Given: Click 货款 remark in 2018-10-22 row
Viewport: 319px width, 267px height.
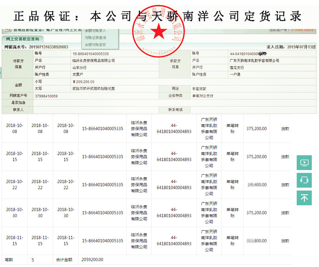Looking at the screenshot, I should coord(285,185).
